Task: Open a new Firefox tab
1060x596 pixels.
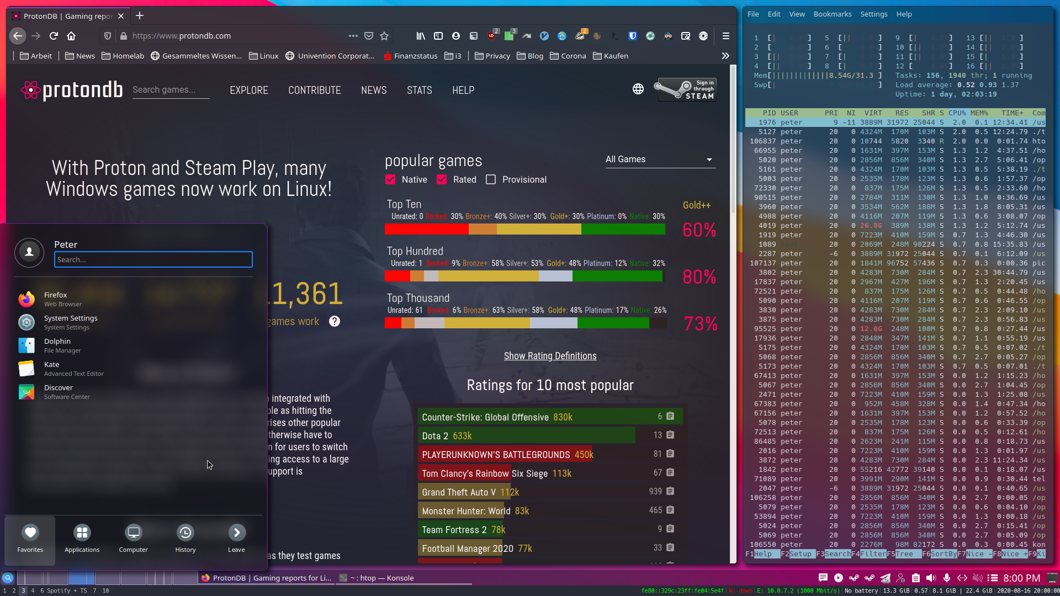Action: [x=140, y=15]
